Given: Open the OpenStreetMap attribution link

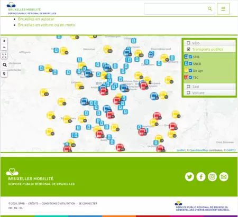Looking at the screenshot, I should 198,150.
